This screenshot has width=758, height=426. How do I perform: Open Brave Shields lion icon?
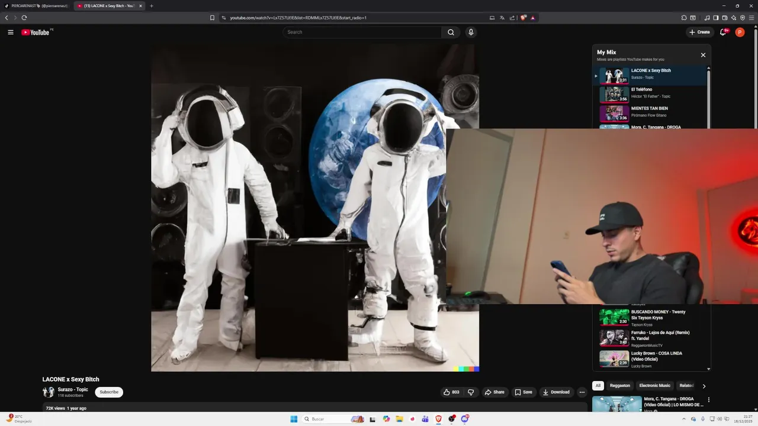523,18
